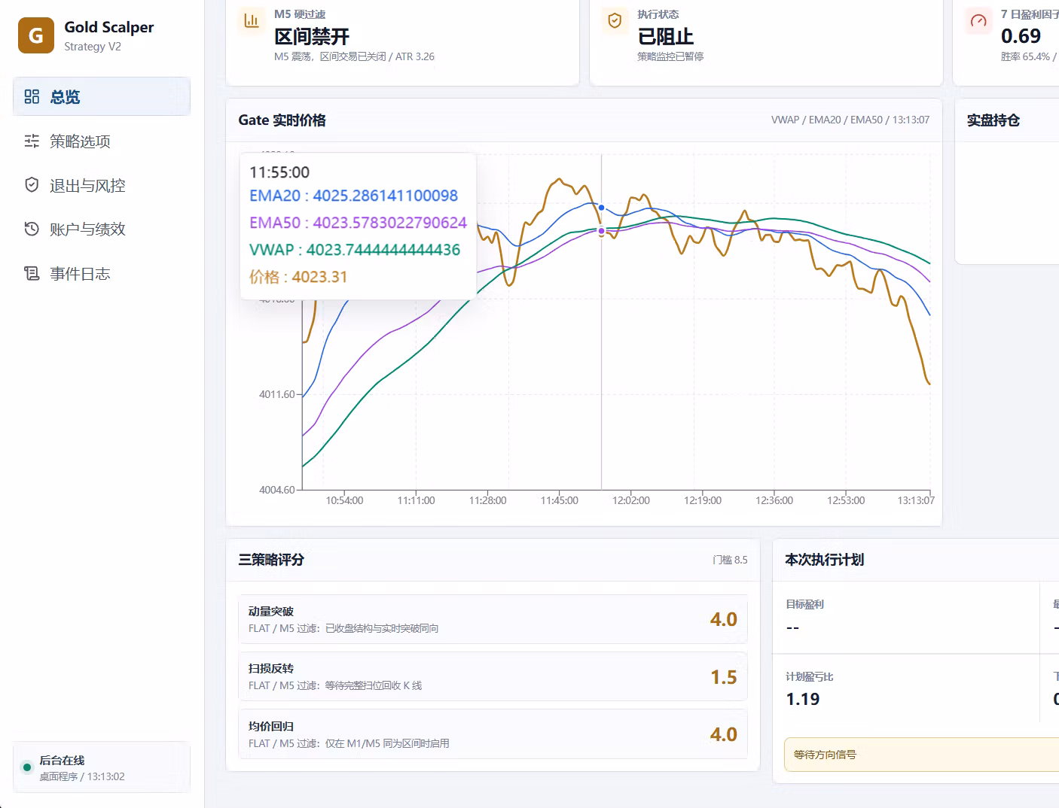Click the 12:19:00 x-axis label
The image size is (1059, 808).
[703, 500]
